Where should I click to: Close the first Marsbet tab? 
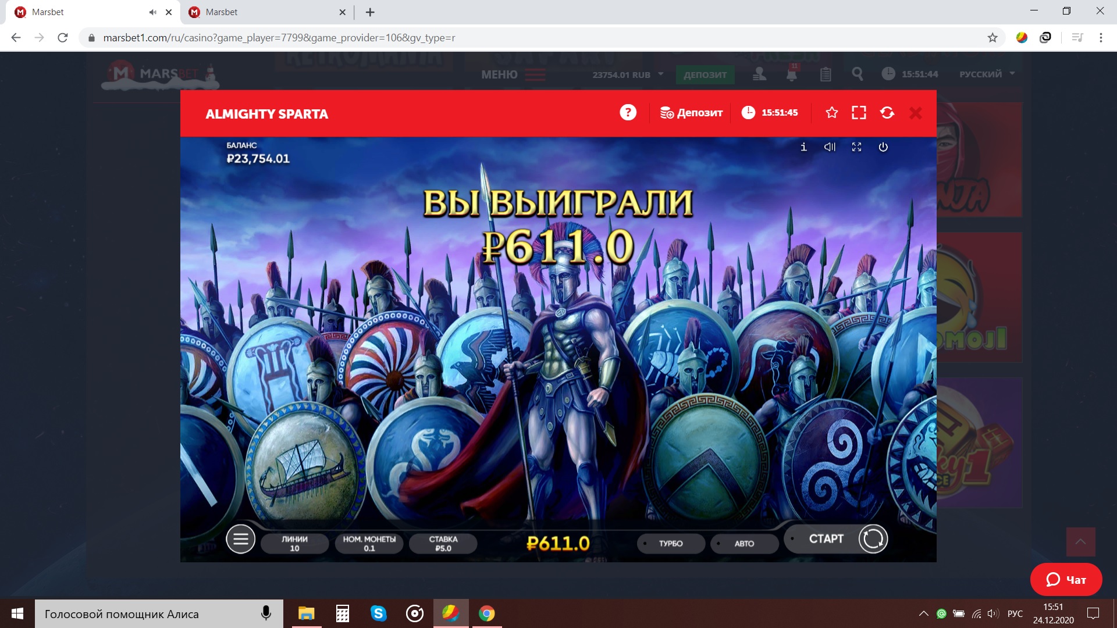point(169,12)
